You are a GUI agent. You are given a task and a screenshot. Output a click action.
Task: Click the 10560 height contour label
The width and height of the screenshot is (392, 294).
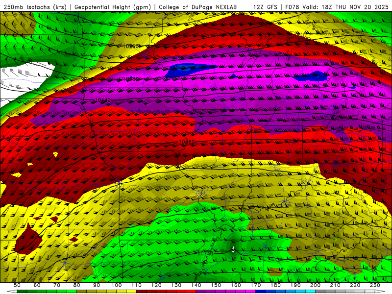click(x=187, y=142)
